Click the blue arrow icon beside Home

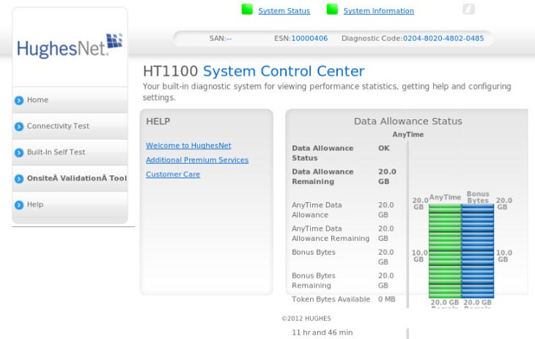(19, 100)
